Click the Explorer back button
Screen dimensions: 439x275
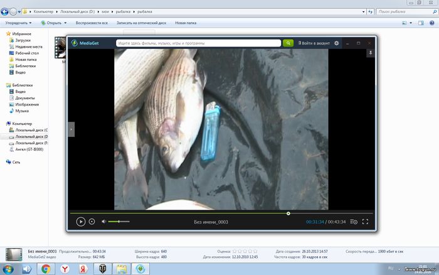4,12
